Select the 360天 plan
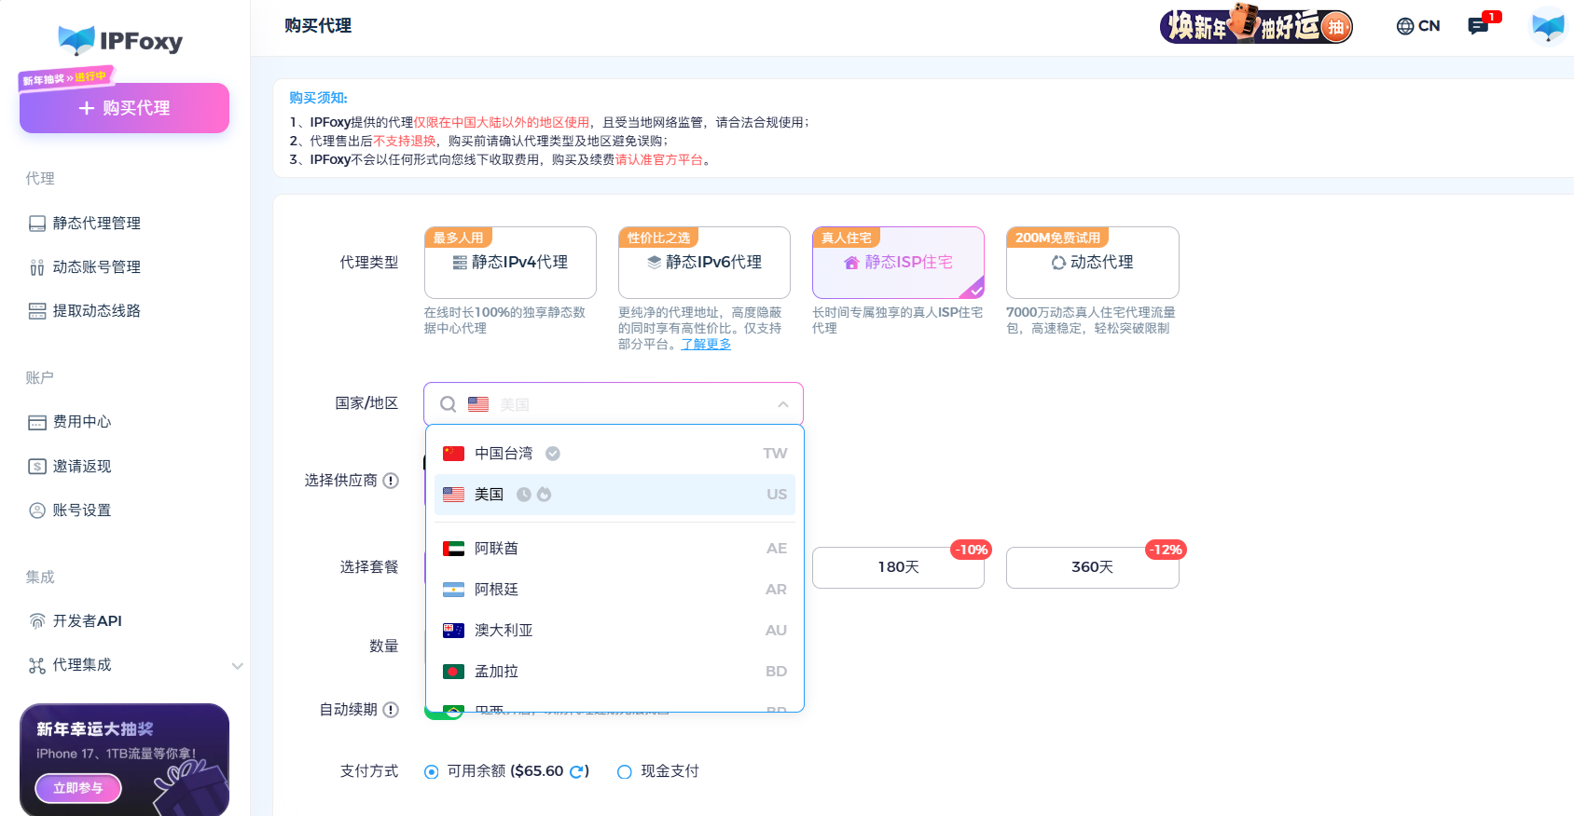Screen dimensions: 1574x816 [x=1092, y=567]
